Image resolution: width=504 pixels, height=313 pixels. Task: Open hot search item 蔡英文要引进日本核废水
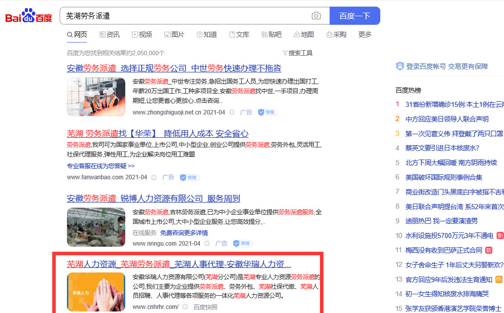[x=442, y=148]
